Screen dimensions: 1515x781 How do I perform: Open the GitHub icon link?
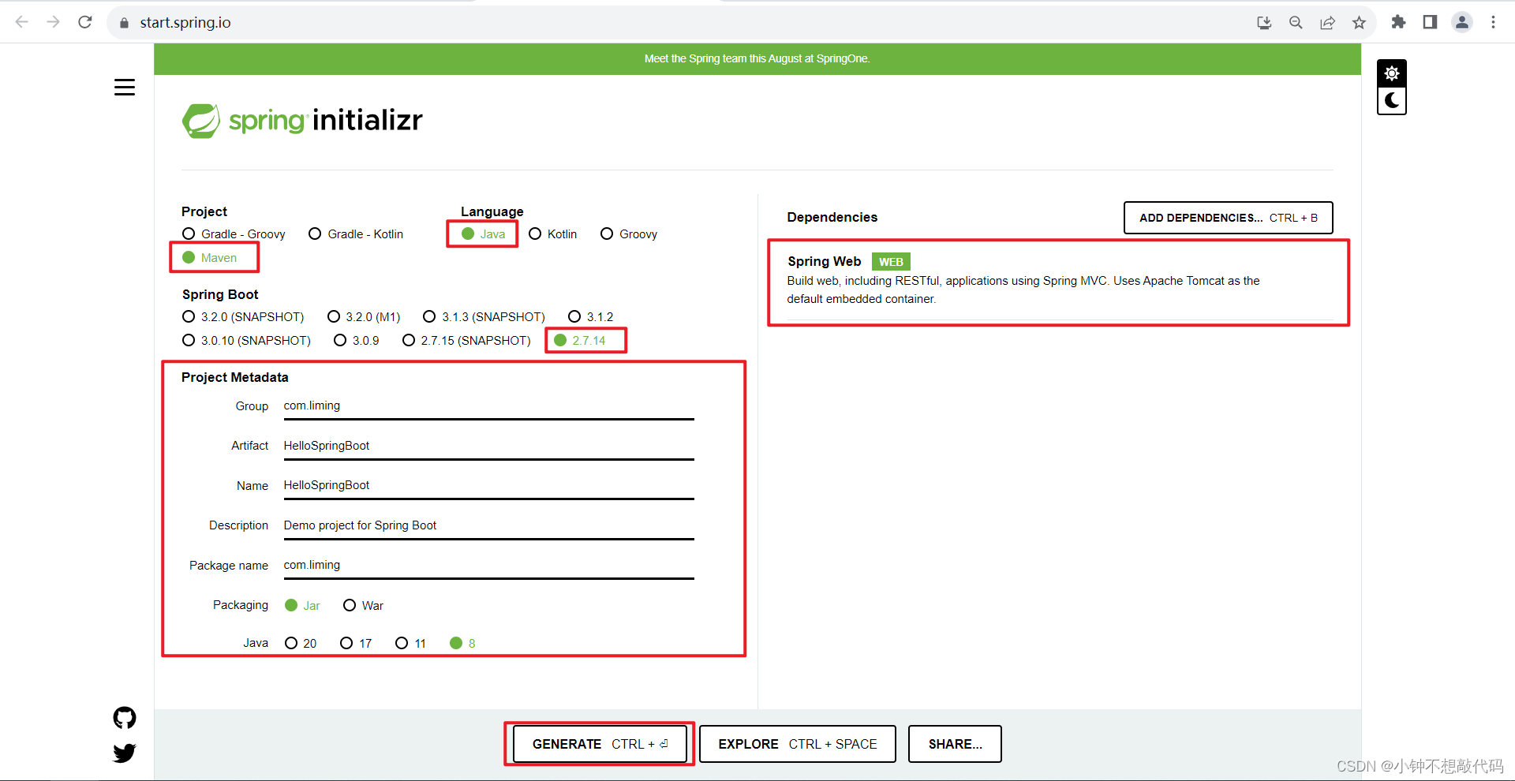[x=125, y=718]
